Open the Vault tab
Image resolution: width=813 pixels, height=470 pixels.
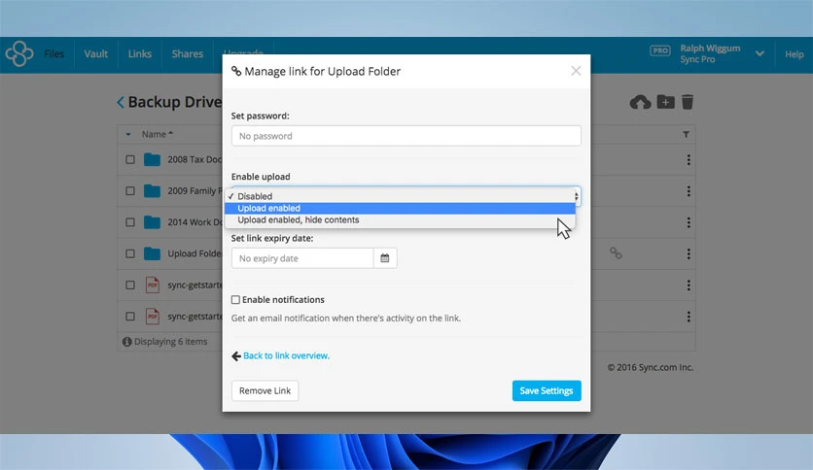tap(96, 53)
